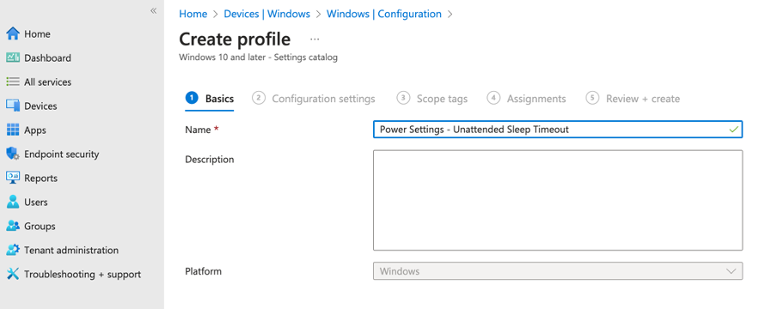Click the Windows | Configuration breadcrumb link
The image size is (777, 309).
[x=383, y=14]
